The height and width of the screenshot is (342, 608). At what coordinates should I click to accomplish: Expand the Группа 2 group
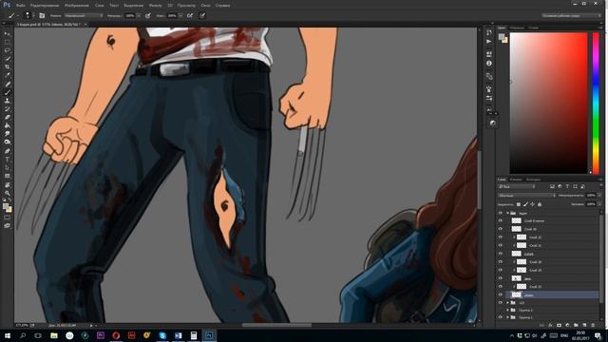tap(507, 310)
